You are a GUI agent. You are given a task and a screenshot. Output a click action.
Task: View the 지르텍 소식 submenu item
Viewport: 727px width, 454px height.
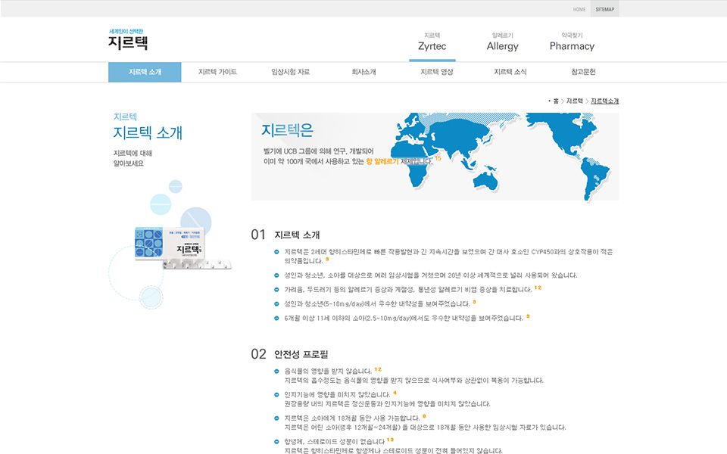point(510,72)
